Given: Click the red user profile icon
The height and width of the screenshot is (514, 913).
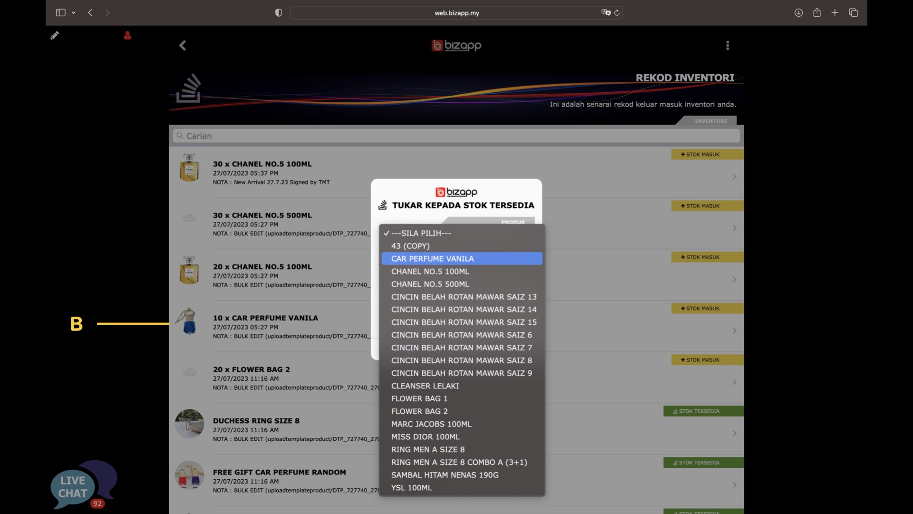Looking at the screenshot, I should coord(127,35).
